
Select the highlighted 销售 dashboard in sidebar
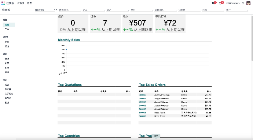coord(9,25)
